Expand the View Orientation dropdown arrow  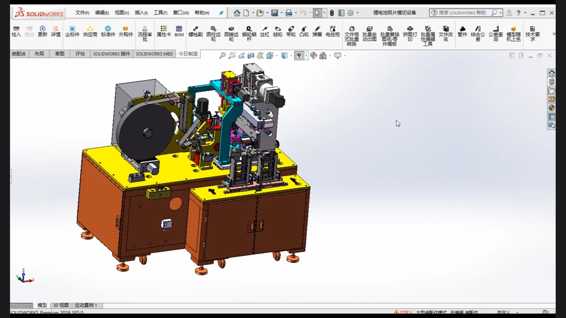[x=277, y=56]
